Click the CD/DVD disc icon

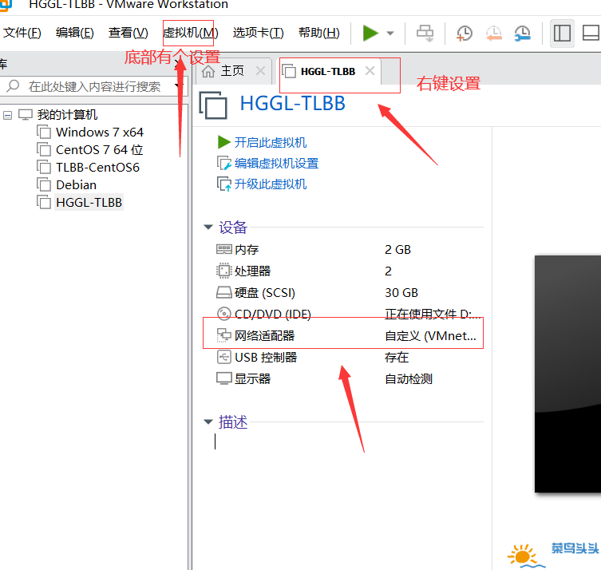tap(223, 314)
